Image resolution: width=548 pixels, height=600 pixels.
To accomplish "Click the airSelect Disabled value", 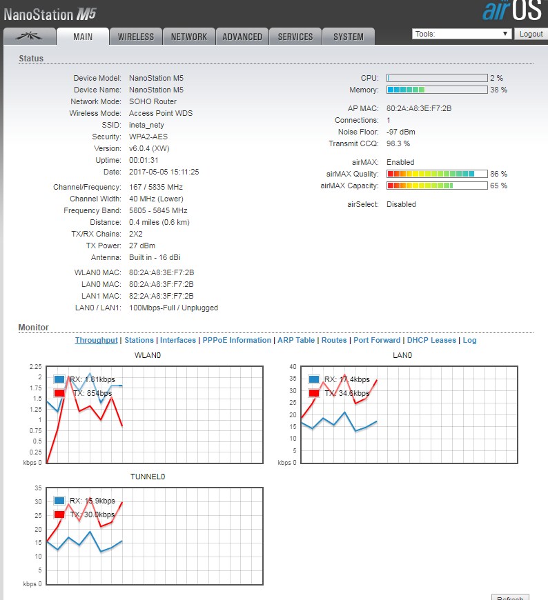I will (x=401, y=204).
